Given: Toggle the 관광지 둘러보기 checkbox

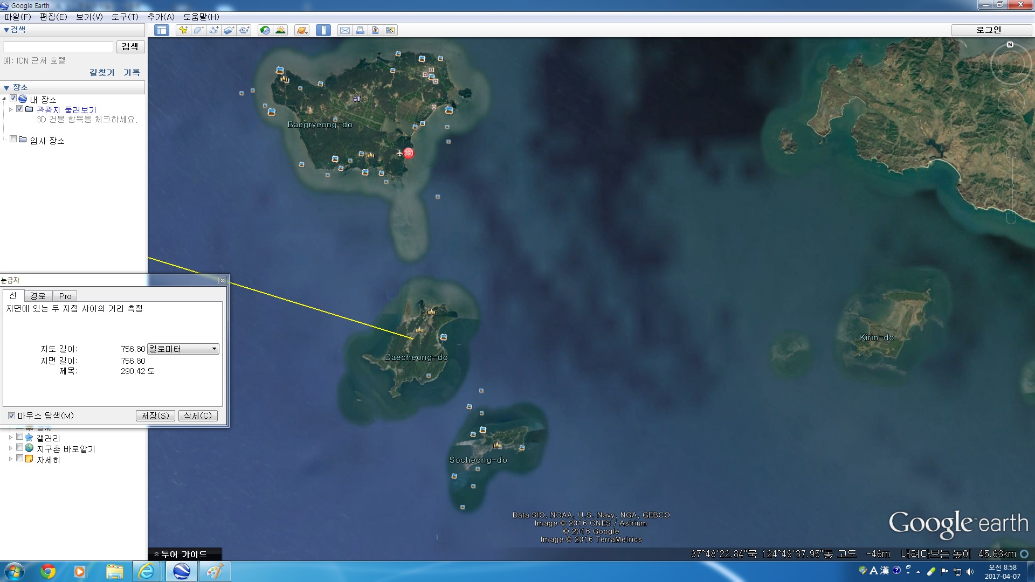Looking at the screenshot, I should (20, 109).
